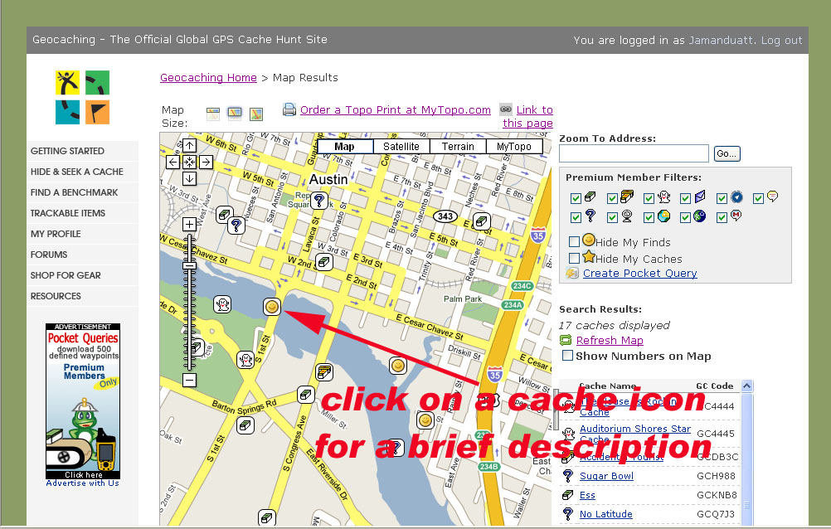The image size is (831, 529).
Task: Click the Create Pocket Query link
Action: [639, 273]
